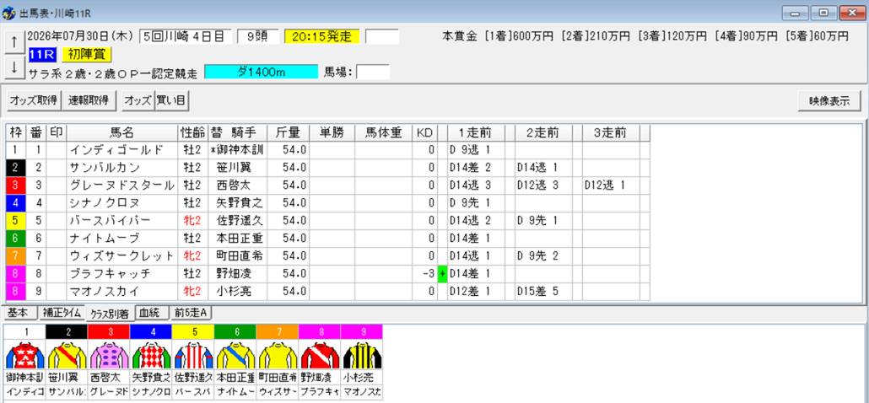Screen dimensions: 869x403
Task: Click 9頭 field
Action: coord(257,36)
